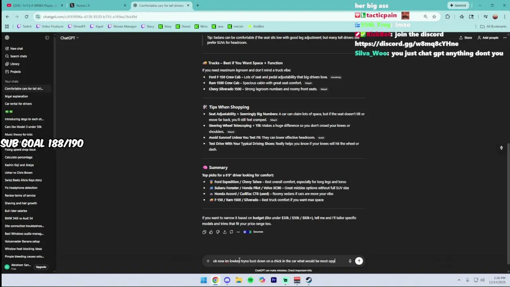
Task: Go back with the browser back arrow
Action: pos(7,17)
